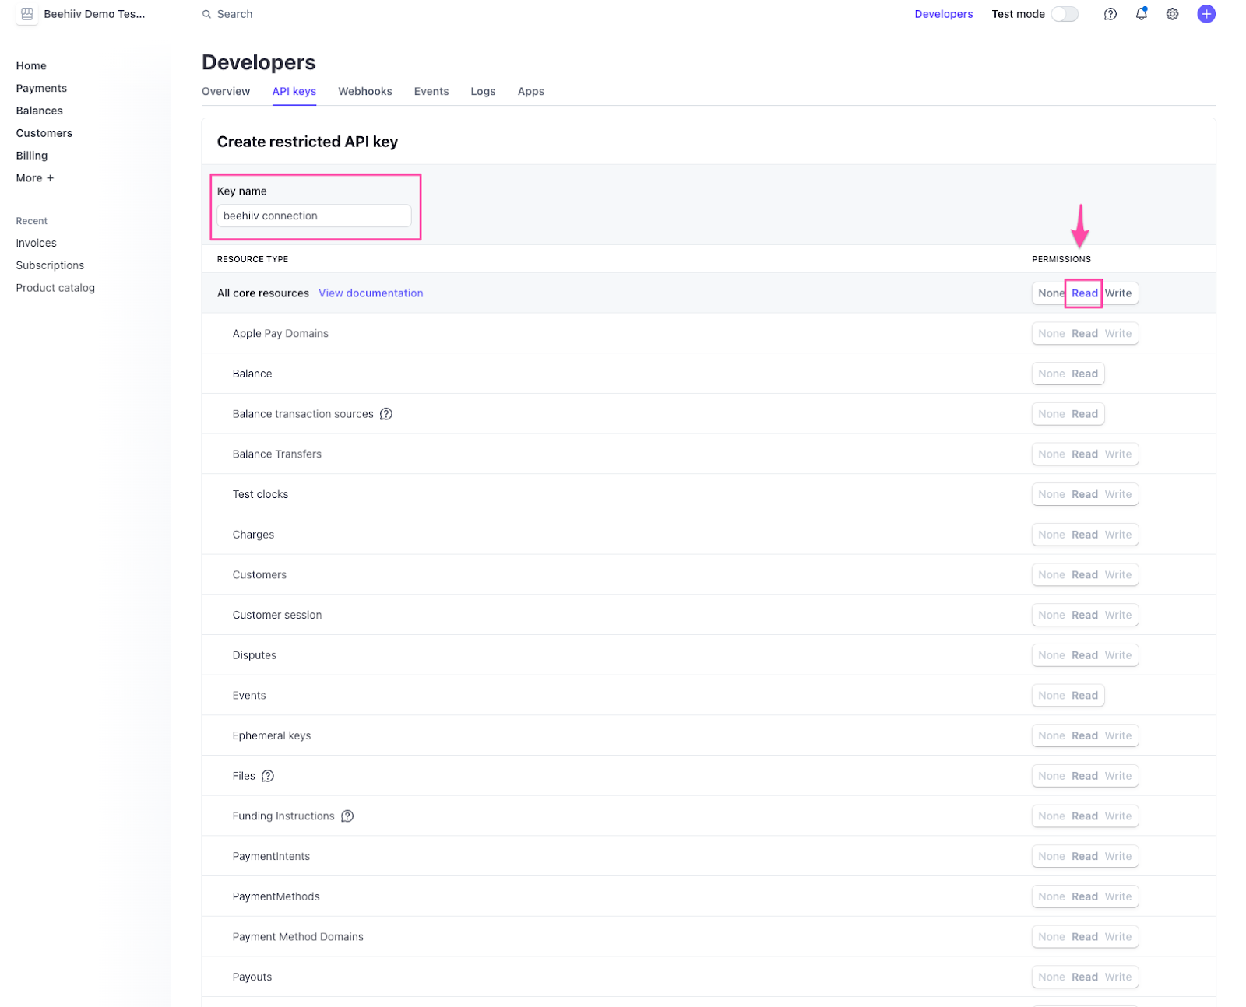Open recent Product catalog page

pyautogui.click(x=55, y=288)
